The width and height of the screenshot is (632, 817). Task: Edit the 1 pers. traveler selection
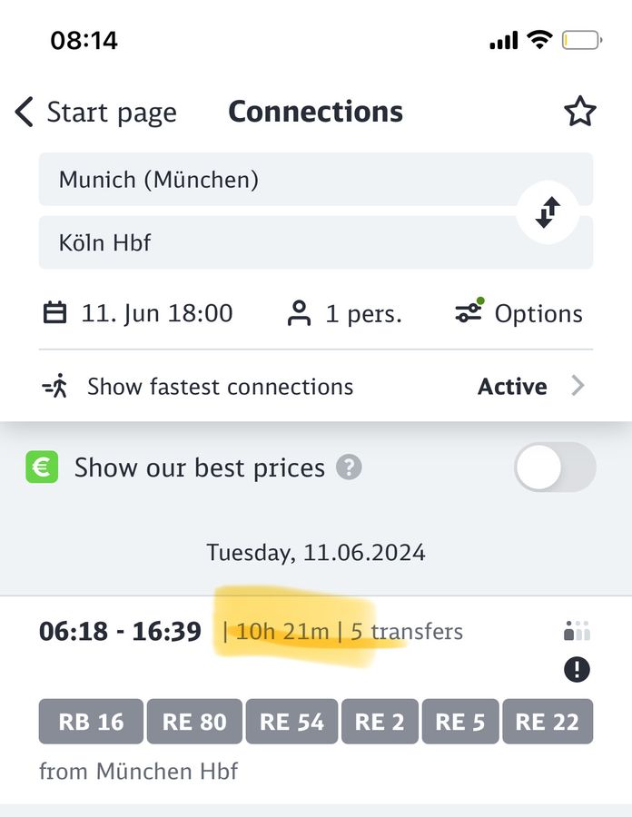[x=363, y=314]
